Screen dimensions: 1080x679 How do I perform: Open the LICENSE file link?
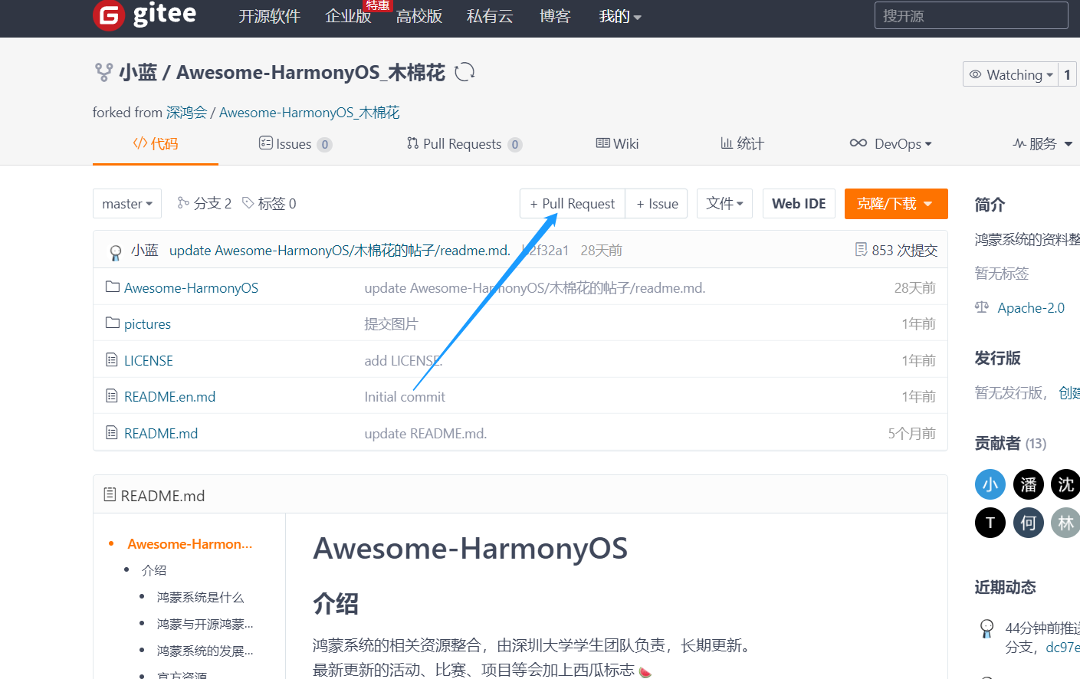coord(149,361)
